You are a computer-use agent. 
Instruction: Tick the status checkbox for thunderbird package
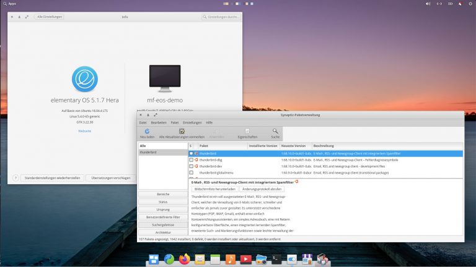click(x=192, y=153)
